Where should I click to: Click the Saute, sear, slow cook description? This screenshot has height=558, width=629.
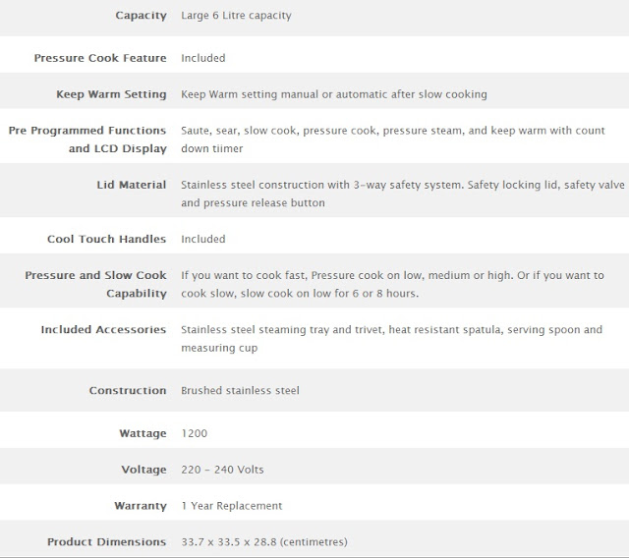pyautogui.click(x=393, y=139)
